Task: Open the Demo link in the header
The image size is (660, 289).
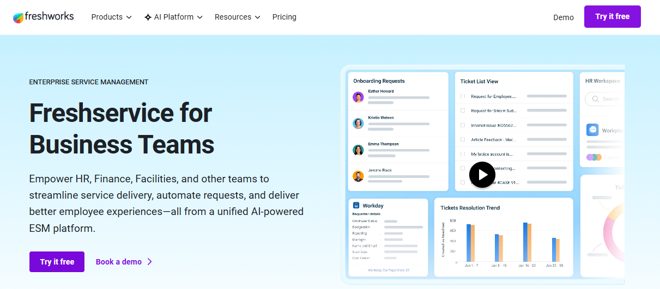Action: click(x=564, y=17)
